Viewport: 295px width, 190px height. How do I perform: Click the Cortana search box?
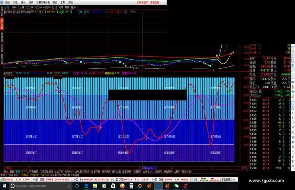pos(40,186)
